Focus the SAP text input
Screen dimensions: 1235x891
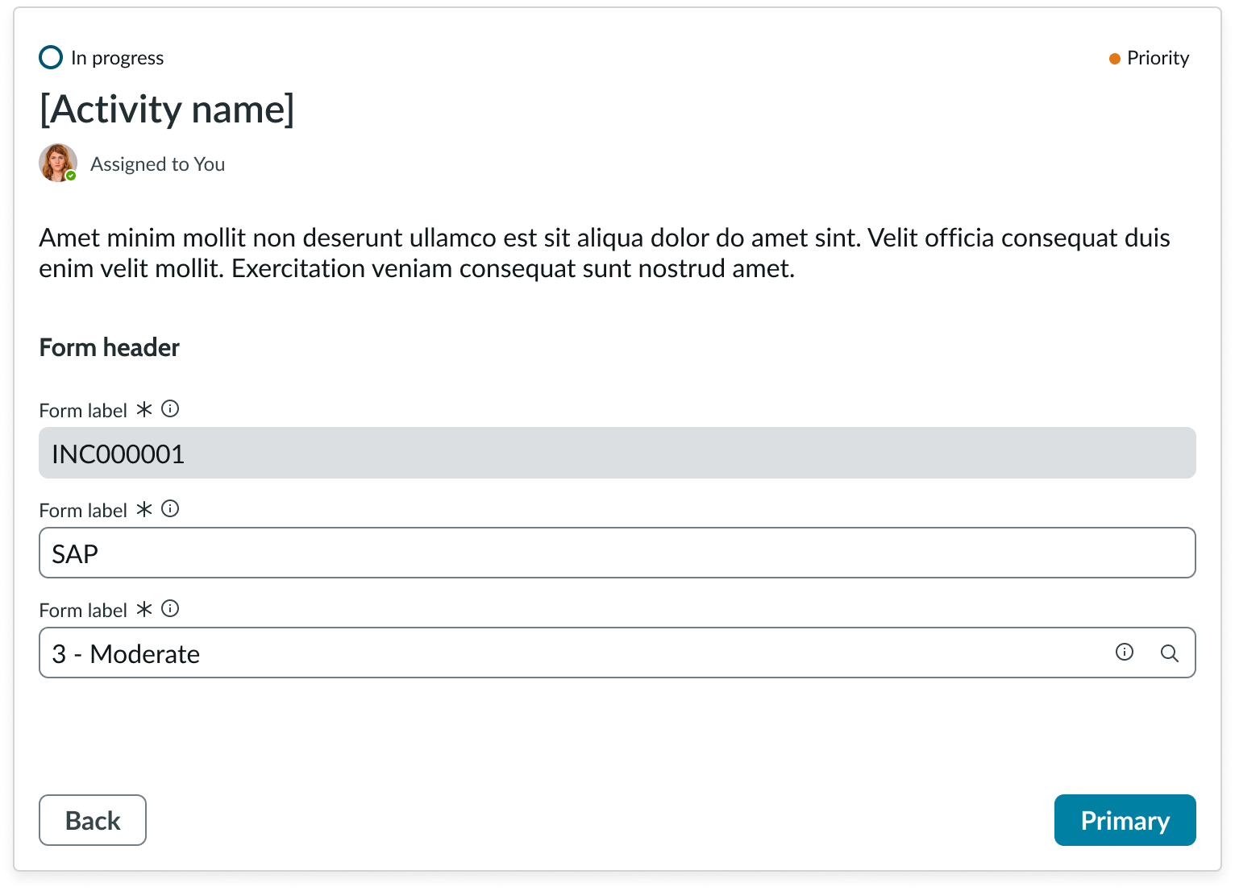tap(617, 553)
